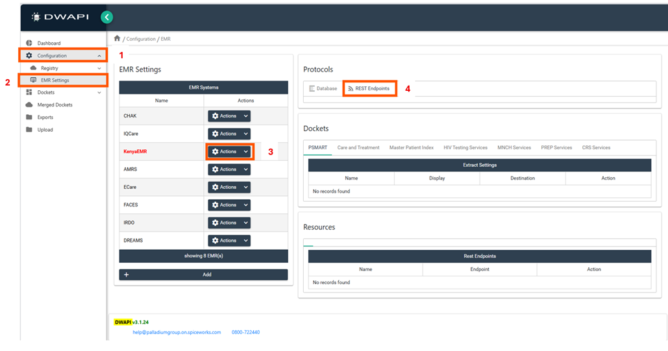Click the help email support link
This screenshot has height=351, width=668.
click(x=177, y=332)
